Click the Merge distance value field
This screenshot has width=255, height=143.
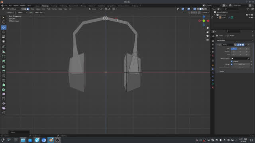[x=241, y=64]
